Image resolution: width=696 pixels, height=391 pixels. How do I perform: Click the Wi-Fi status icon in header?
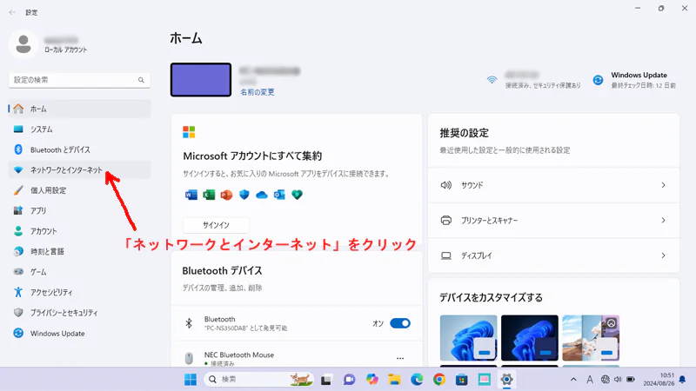[492, 80]
